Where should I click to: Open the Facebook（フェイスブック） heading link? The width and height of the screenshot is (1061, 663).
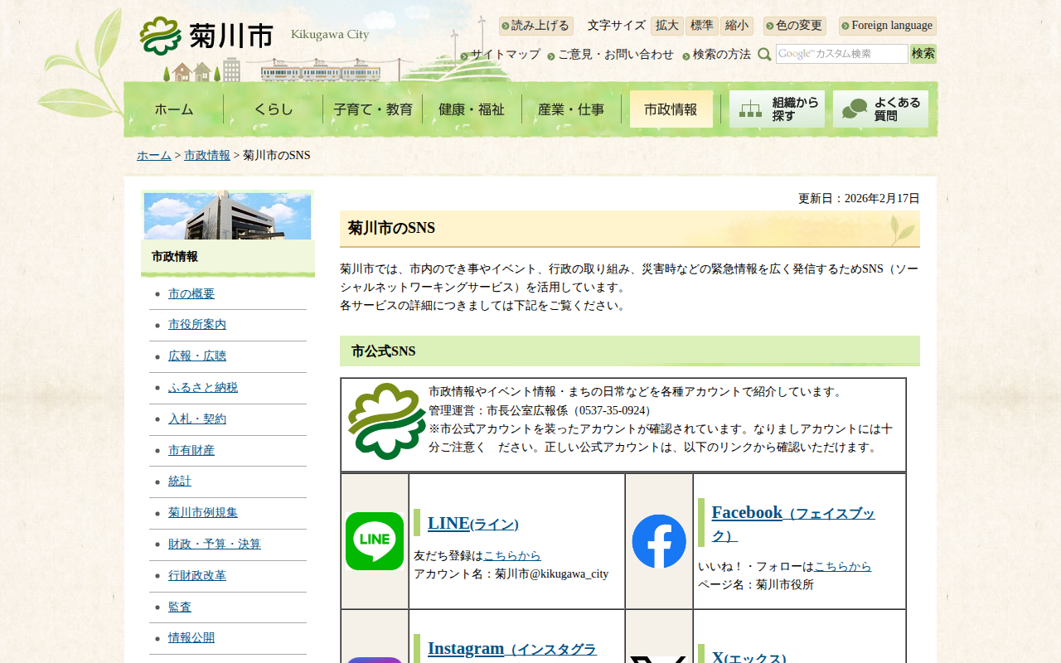[x=793, y=524]
